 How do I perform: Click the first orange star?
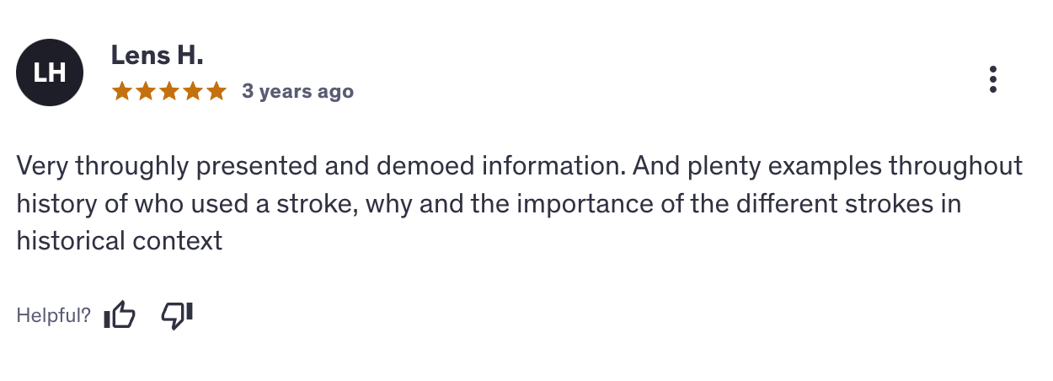[x=122, y=91]
